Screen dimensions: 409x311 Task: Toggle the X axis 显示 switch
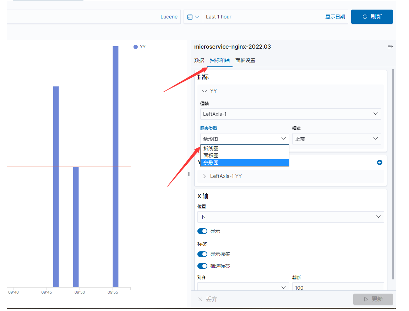click(202, 231)
